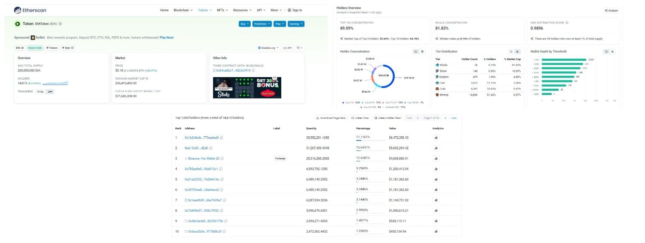Jump to Last page of holders
645x243 pixels.
[x=454, y=118]
